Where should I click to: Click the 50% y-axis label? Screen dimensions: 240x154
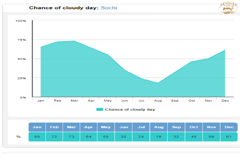pyautogui.click(x=22, y=59)
